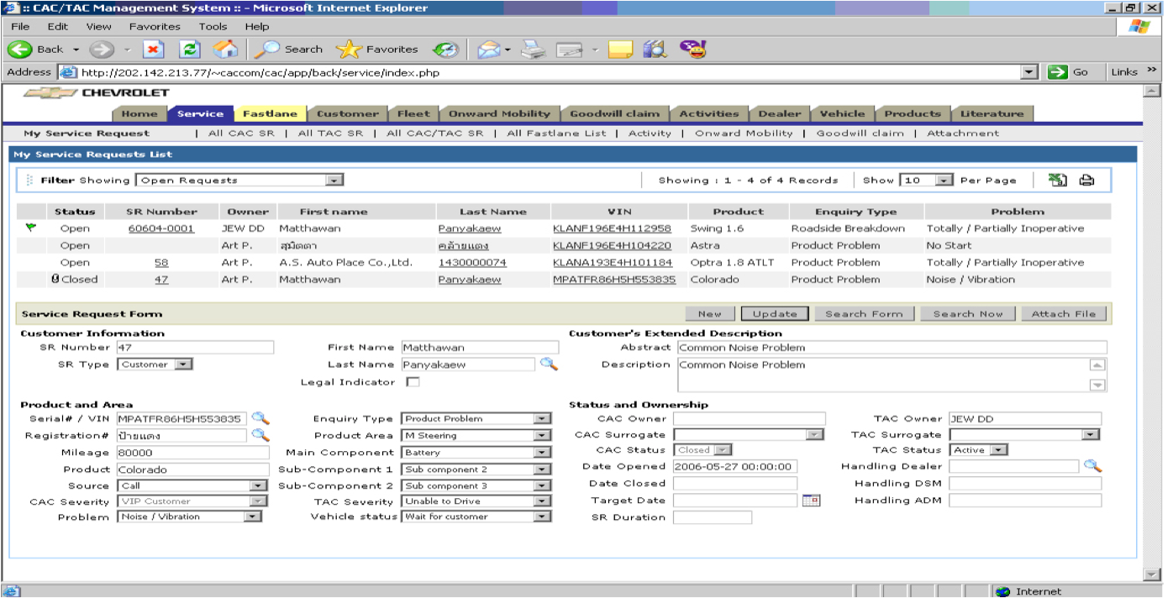Expand the TAC Surrogate dropdown

1024,434
